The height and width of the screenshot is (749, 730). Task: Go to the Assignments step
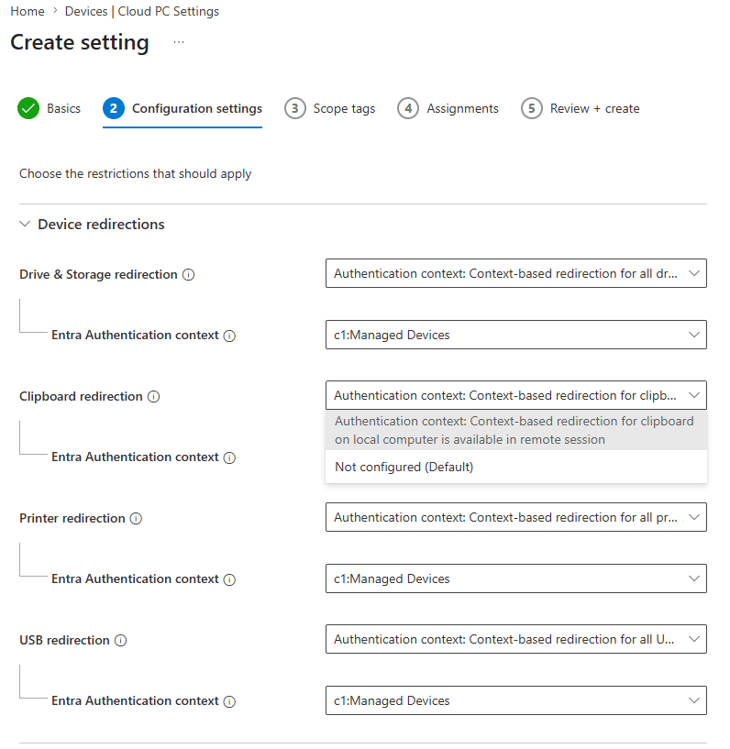coord(448,108)
